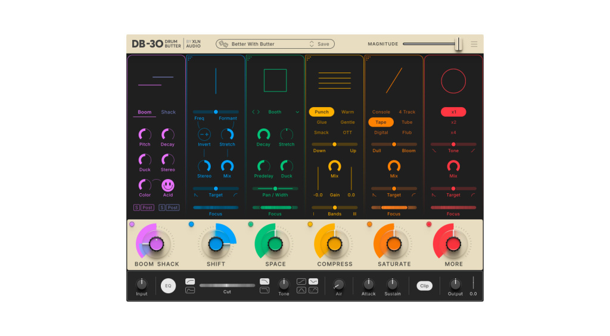
Task: Click the four-lines graphic in Compress
Action: (x=335, y=80)
